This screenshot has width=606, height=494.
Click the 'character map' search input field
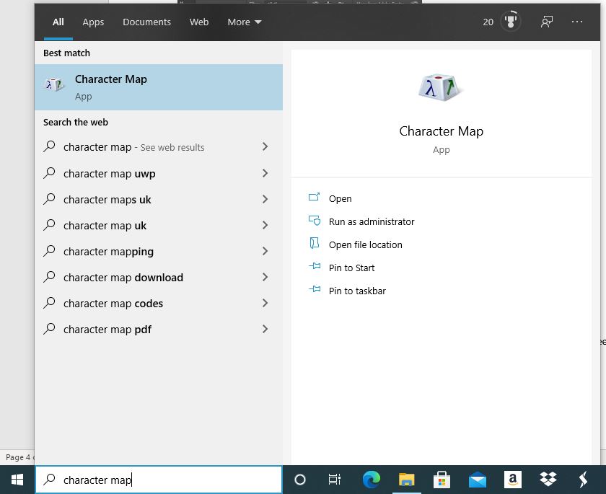click(x=159, y=480)
